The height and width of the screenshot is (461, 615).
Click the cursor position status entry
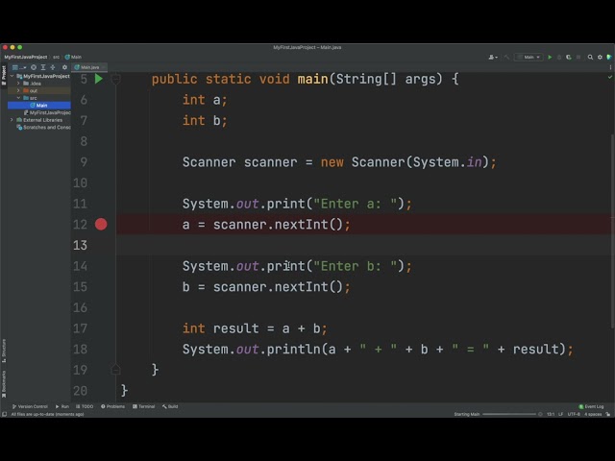pos(551,414)
